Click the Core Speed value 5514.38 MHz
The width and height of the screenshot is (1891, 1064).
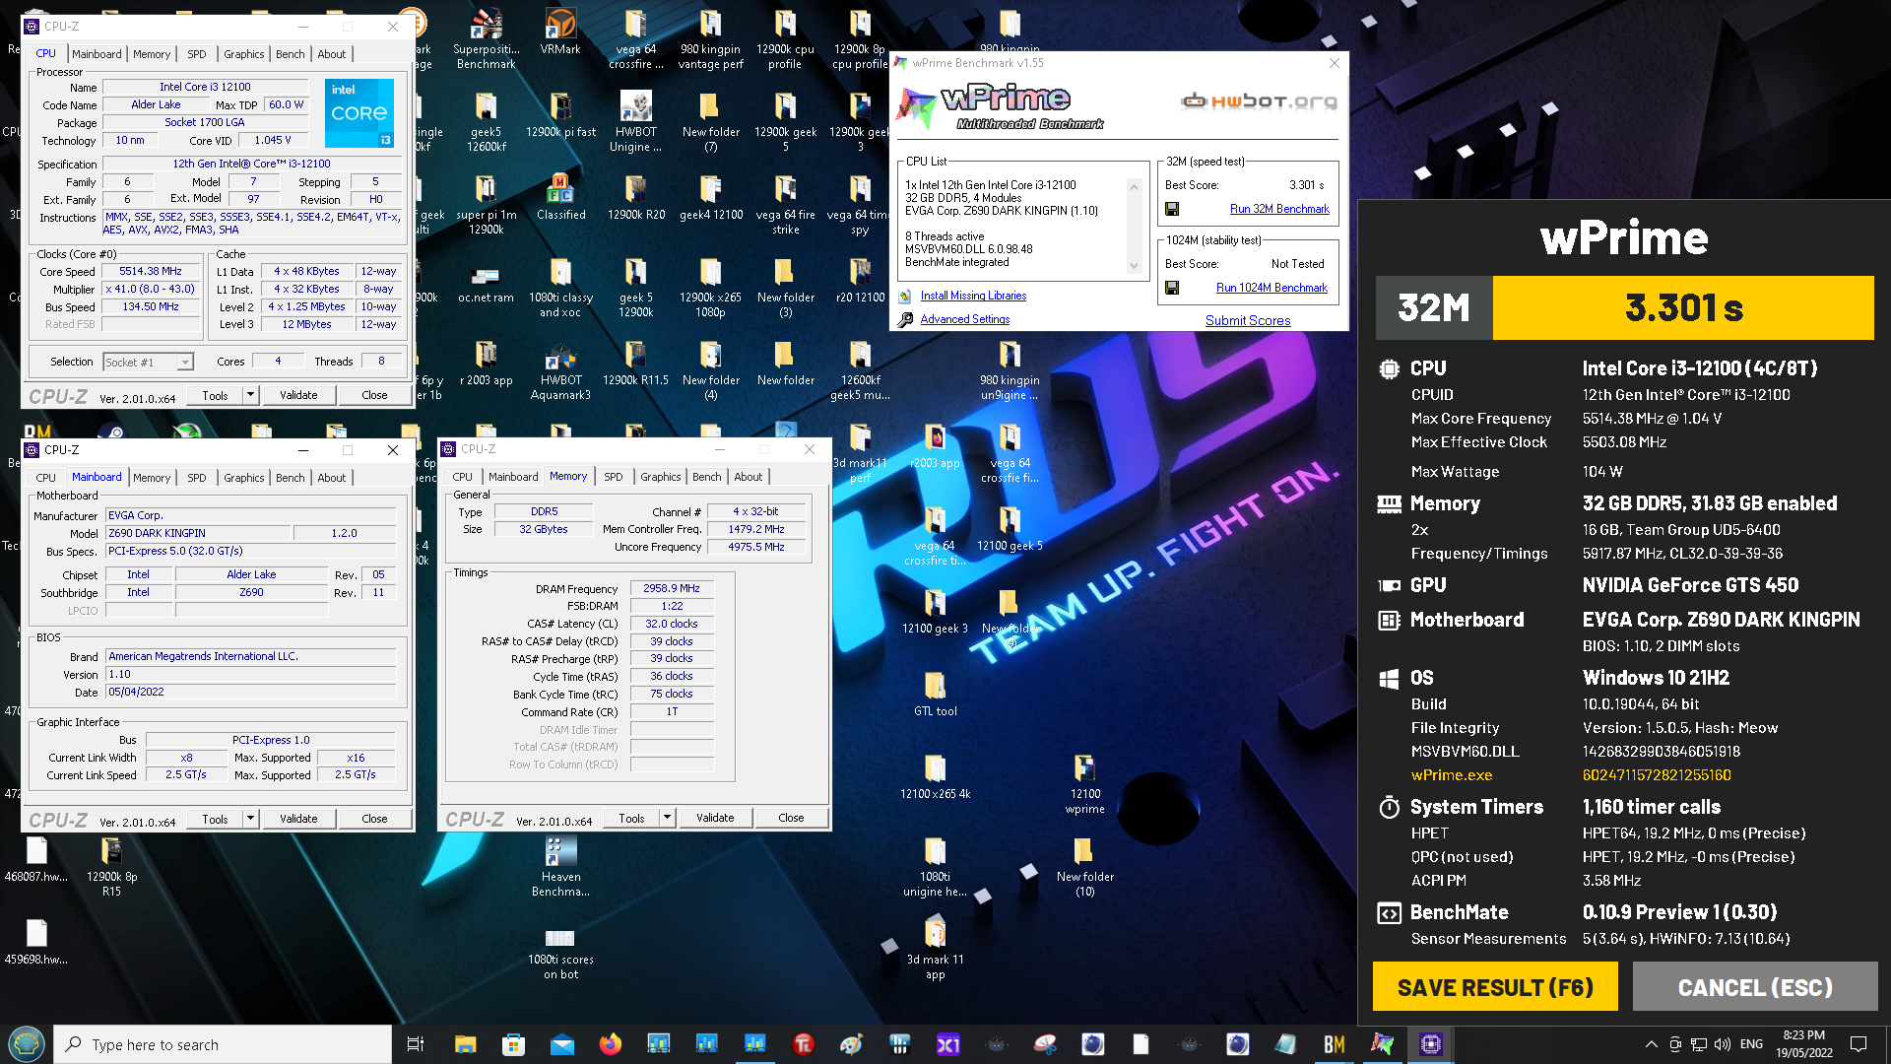[150, 271]
